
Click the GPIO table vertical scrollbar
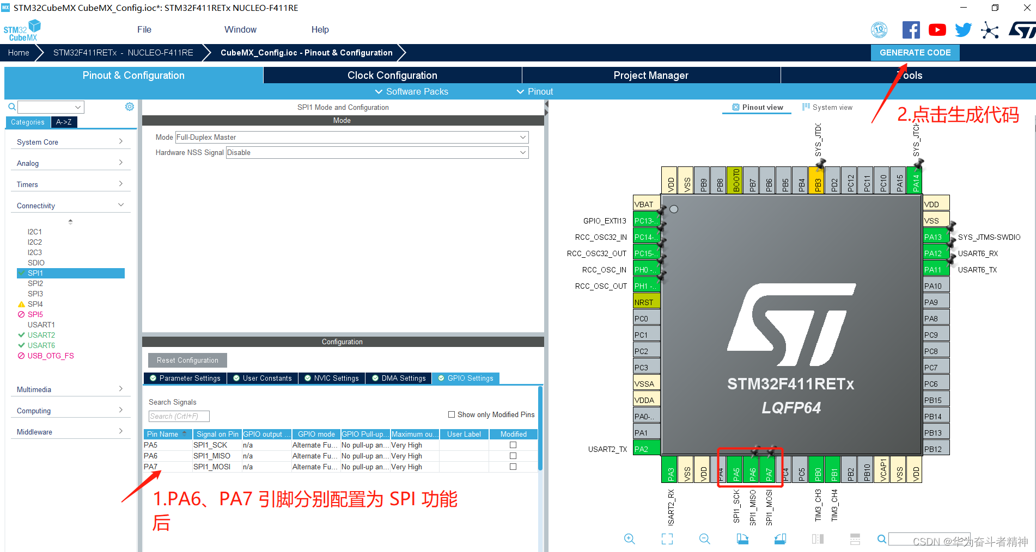tap(540, 428)
